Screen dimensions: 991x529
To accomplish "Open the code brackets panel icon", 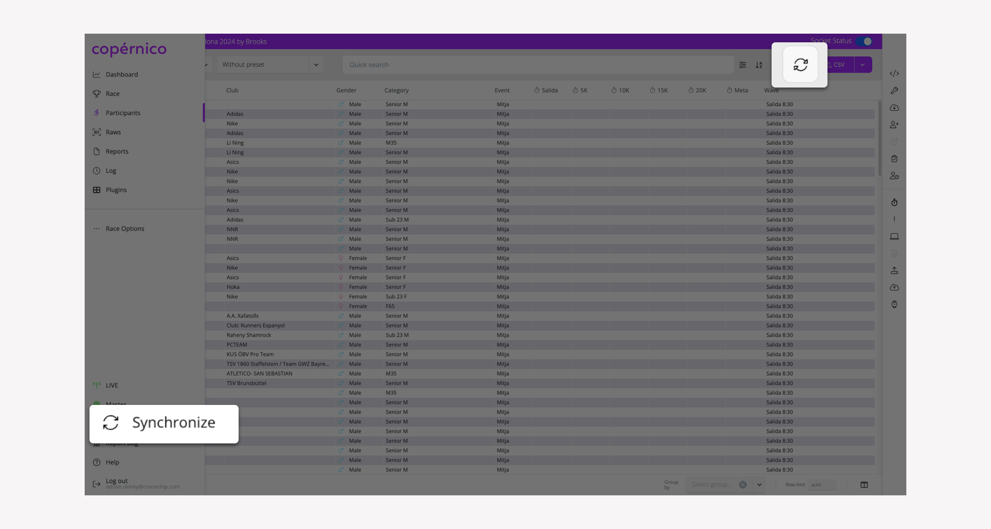I will coord(894,74).
